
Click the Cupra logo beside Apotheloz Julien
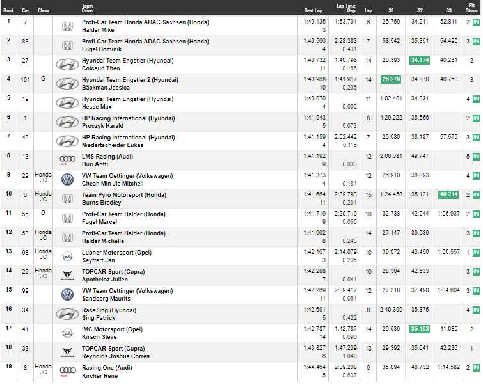pyautogui.click(x=67, y=276)
